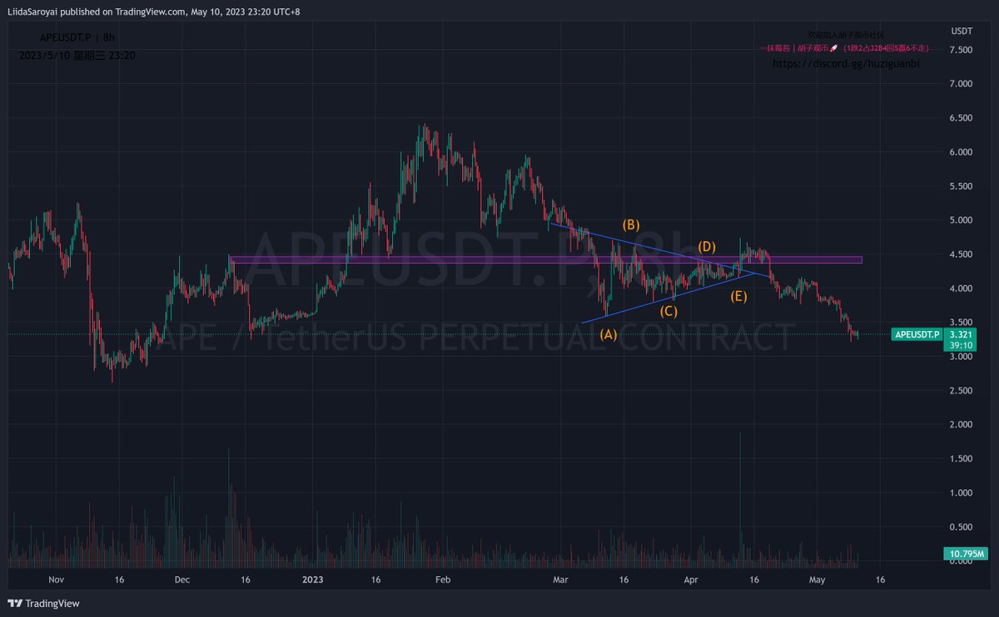Viewport: 999px width, 617px height.
Task: Click the 4.500 price axis label
Action: click(960, 254)
